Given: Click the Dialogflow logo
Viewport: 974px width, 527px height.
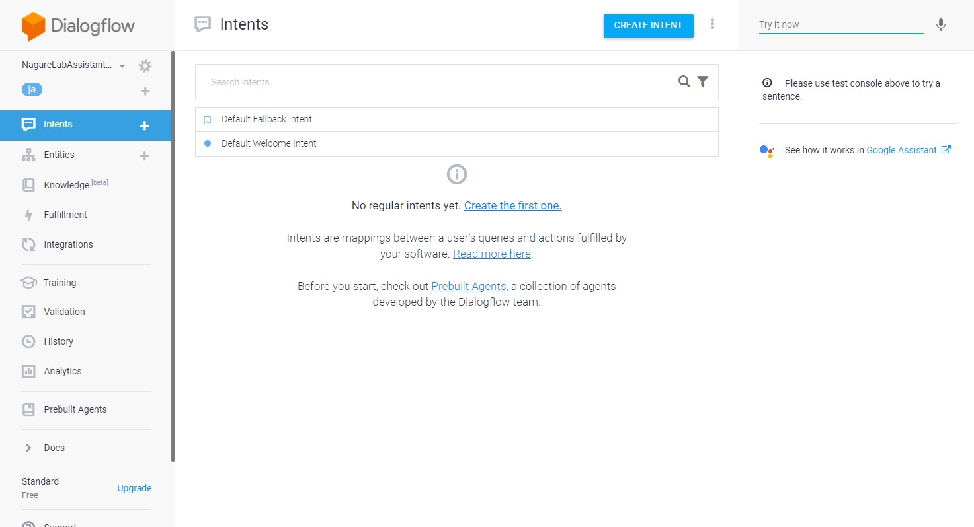Looking at the screenshot, I should tap(78, 26).
